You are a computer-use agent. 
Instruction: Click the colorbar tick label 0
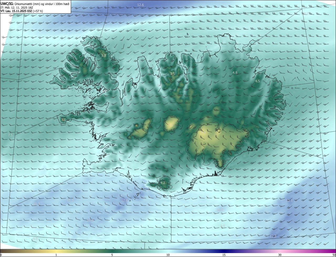click(x=1, y=255)
